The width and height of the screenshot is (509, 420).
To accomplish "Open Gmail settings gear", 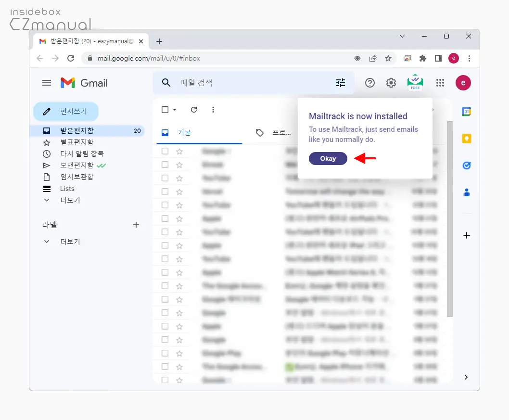I will (x=391, y=83).
